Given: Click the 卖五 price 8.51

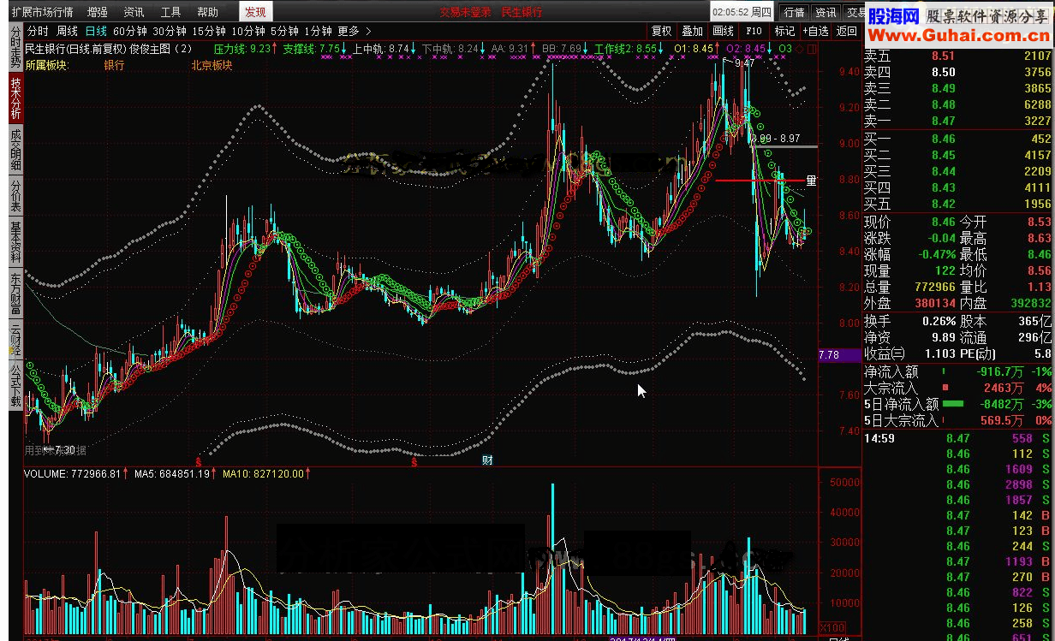Looking at the screenshot, I should (943, 56).
